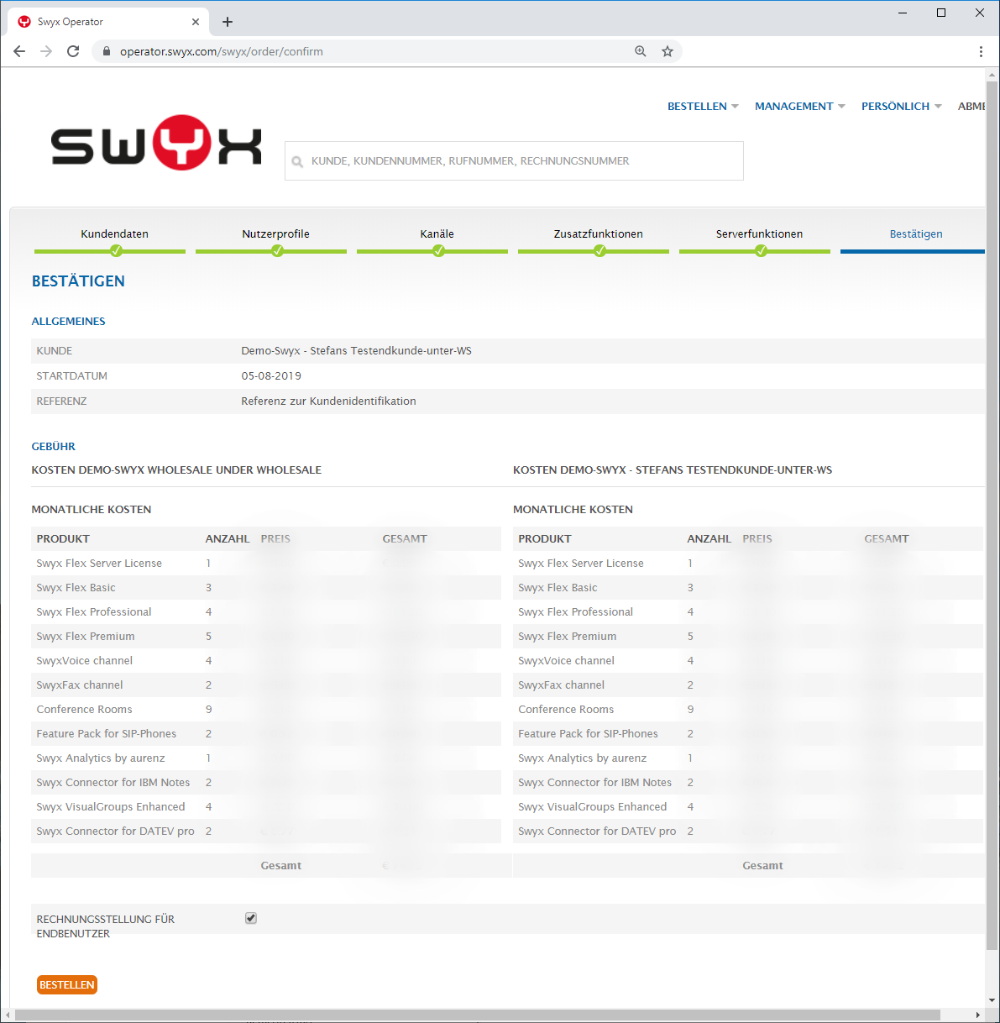Expand the Management menu
The width and height of the screenshot is (1000, 1023).
point(799,106)
